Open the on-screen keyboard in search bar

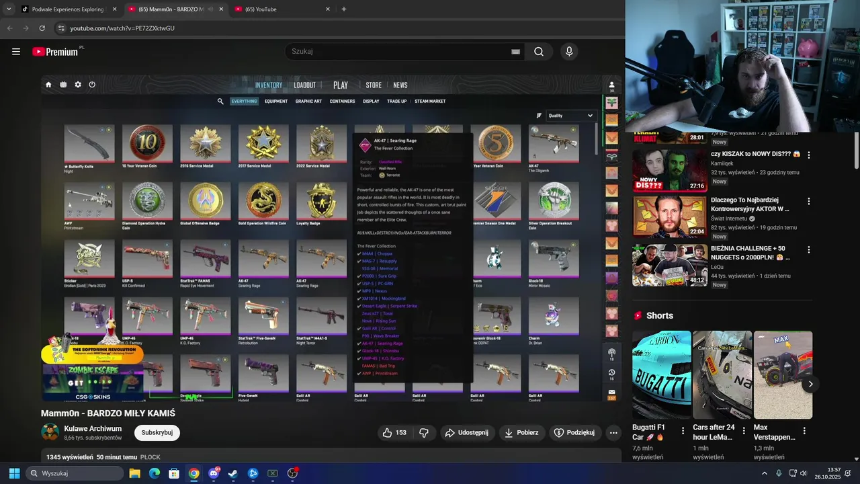coord(515,52)
